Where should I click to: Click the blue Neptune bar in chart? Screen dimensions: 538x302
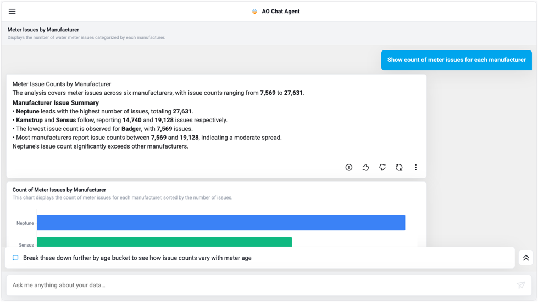(x=221, y=223)
